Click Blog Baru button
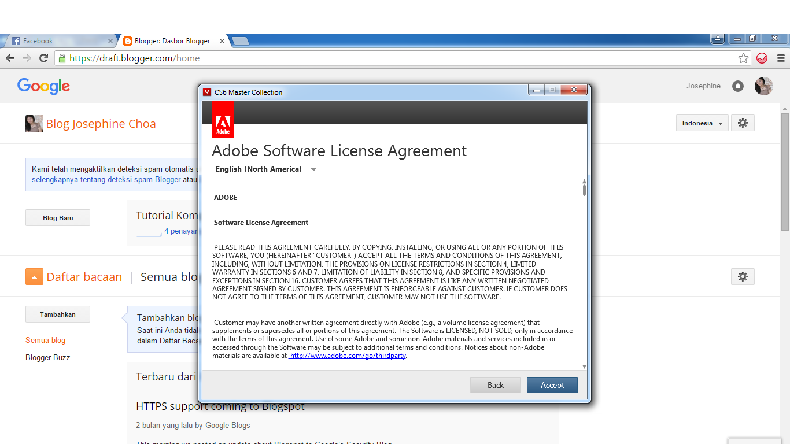790x444 pixels. 58,218
